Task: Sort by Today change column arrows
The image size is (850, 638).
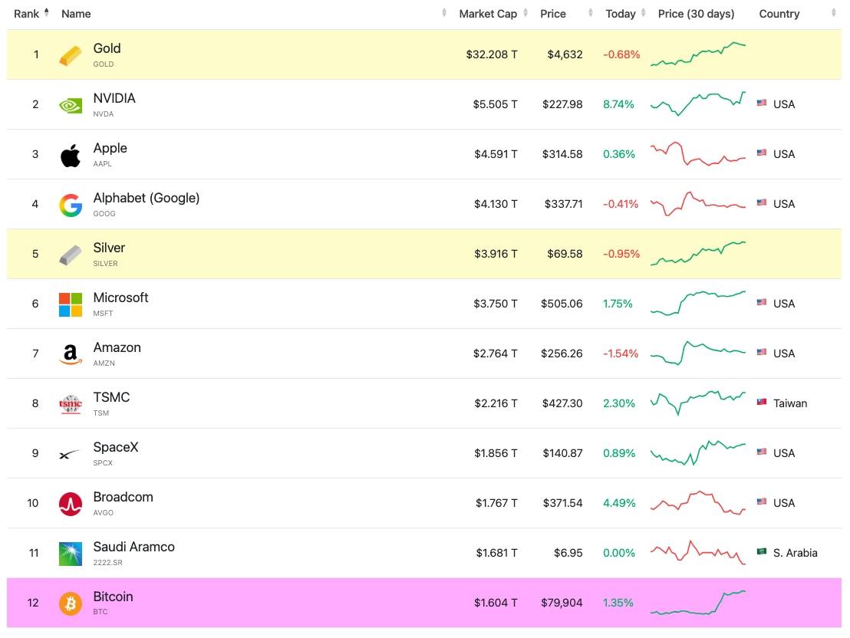Action: click(644, 13)
